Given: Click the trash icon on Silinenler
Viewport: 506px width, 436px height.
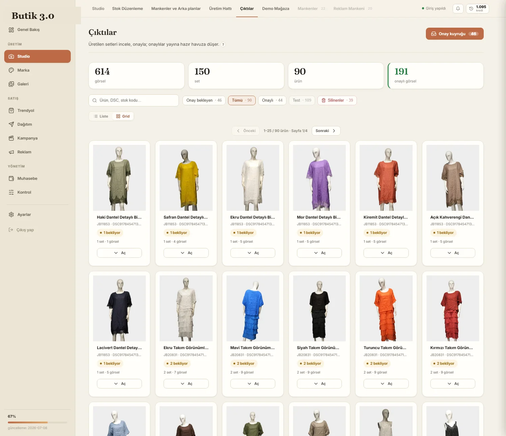Looking at the screenshot, I should point(324,100).
